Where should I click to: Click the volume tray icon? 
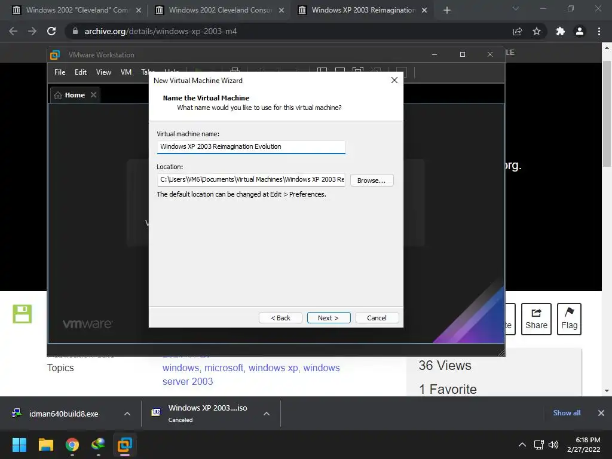click(x=553, y=445)
